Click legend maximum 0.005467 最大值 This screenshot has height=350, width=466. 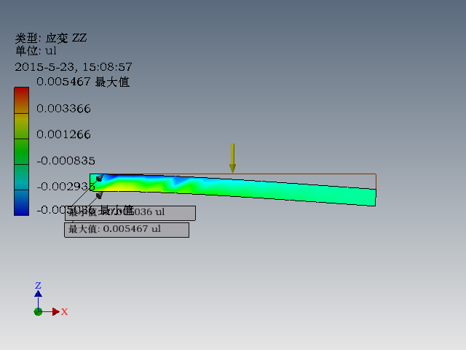pyautogui.click(x=83, y=82)
